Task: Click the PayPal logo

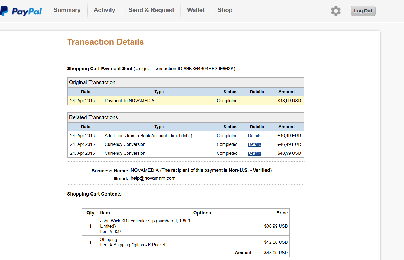Action: 21,11
